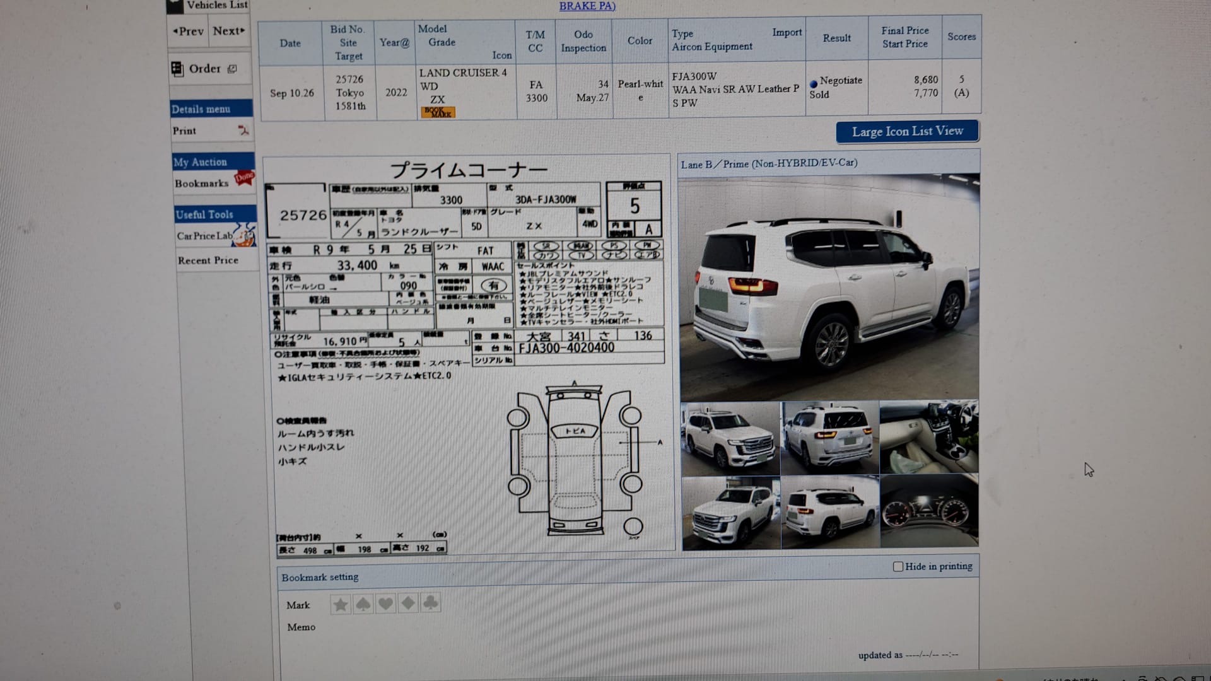1211x681 pixels.
Task: Open the auction inspection sheet image
Action: pyautogui.click(x=468, y=356)
